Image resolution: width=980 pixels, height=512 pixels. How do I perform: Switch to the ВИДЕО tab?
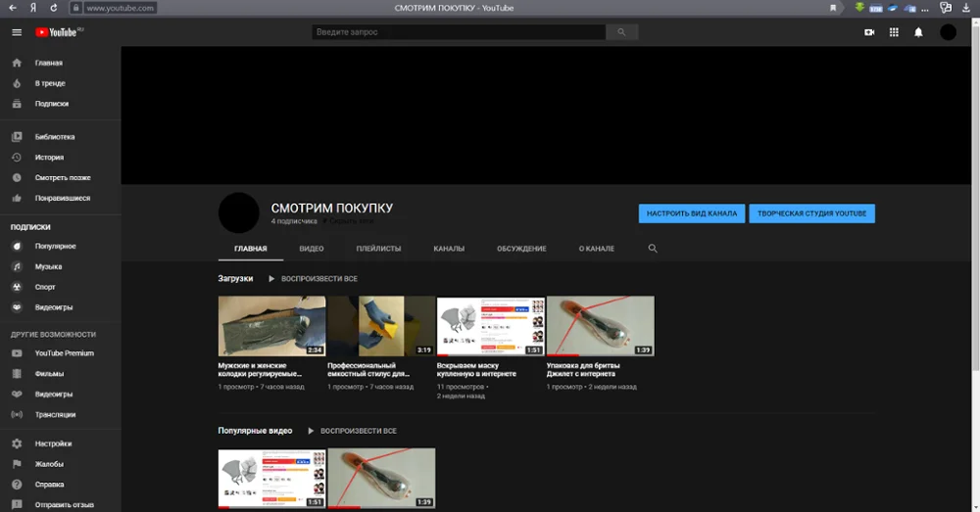coord(312,249)
